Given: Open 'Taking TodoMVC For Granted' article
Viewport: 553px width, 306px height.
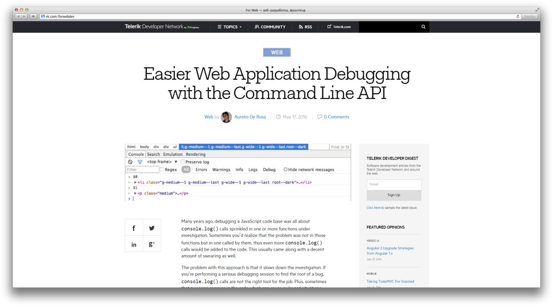Looking at the screenshot, I should (x=390, y=281).
